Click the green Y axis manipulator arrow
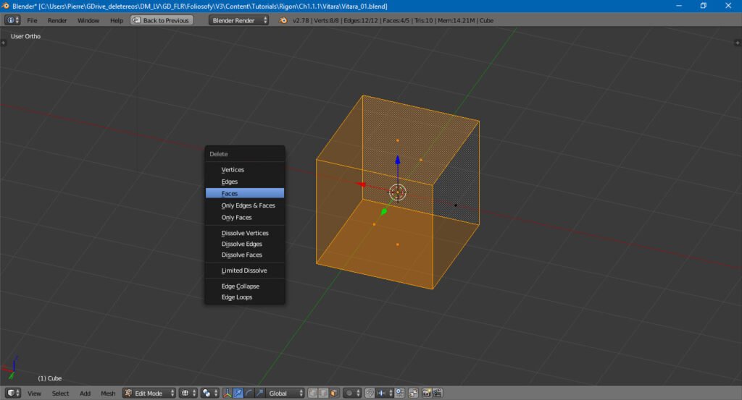Screen dimensions: 742x400 [x=384, y=212]
